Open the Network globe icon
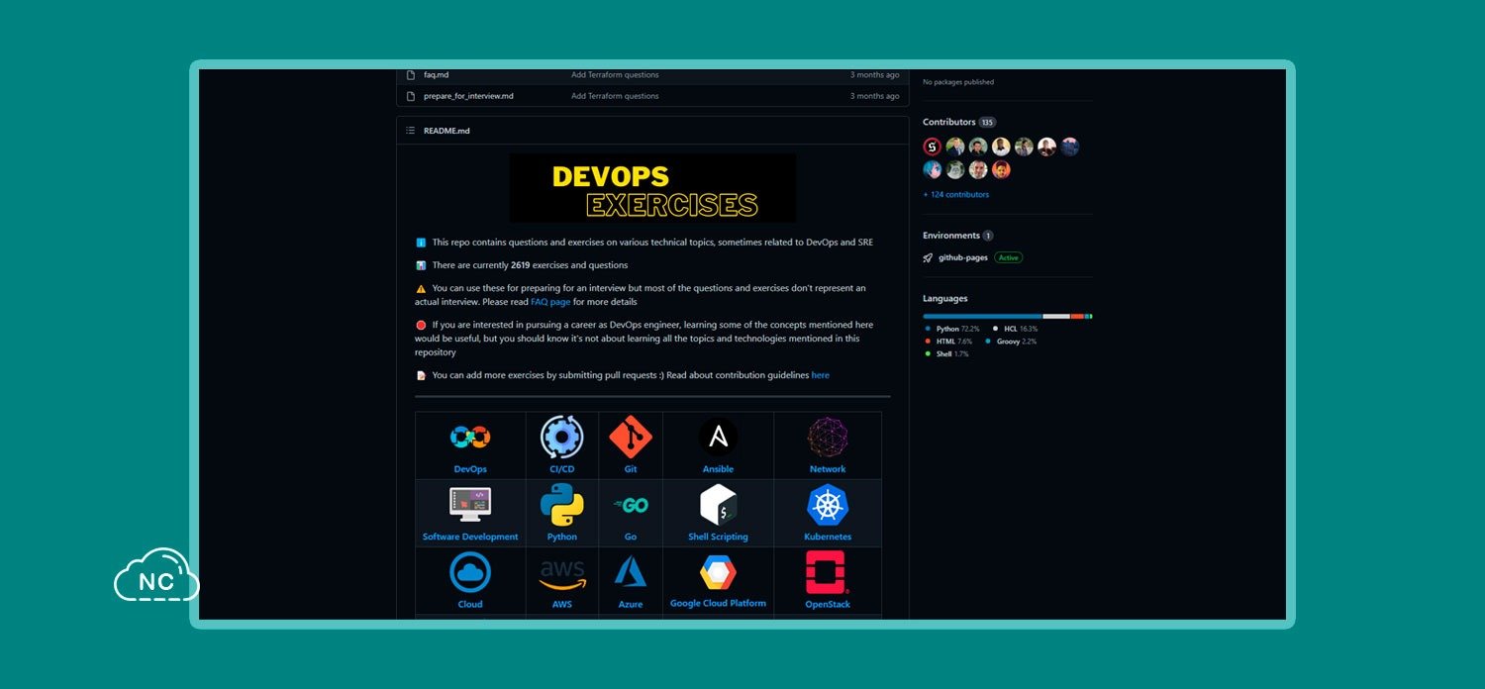The height and width of the screenshot is (689, 1485). coord(828,437)
